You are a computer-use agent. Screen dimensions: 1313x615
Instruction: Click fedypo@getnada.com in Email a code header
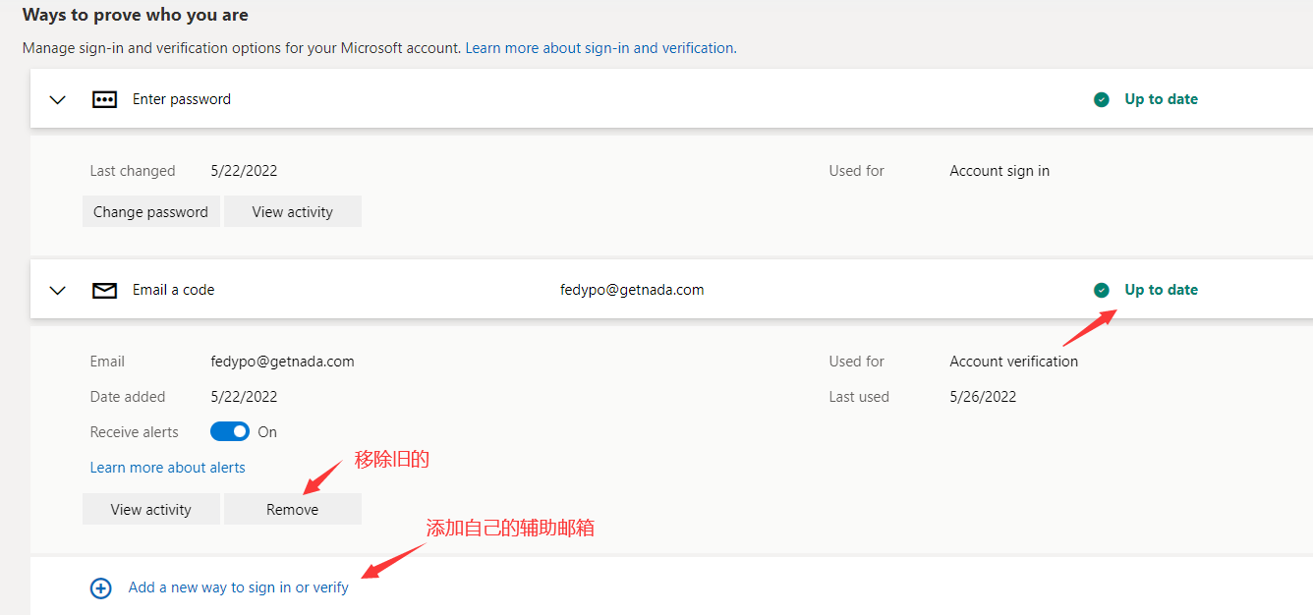pyautogui.click(x=631, y=290)
